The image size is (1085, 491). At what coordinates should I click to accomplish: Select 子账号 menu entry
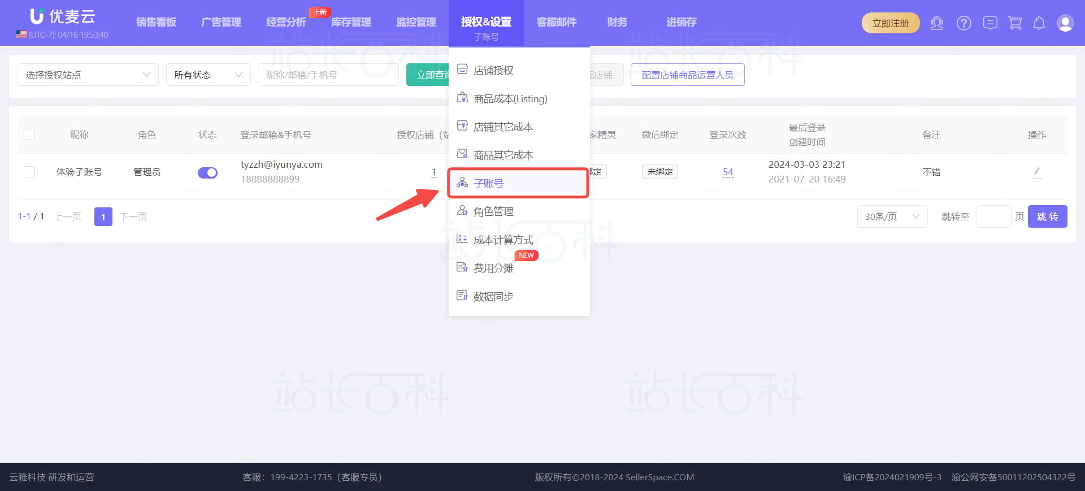pyautogui.click(x=519, y=183)
